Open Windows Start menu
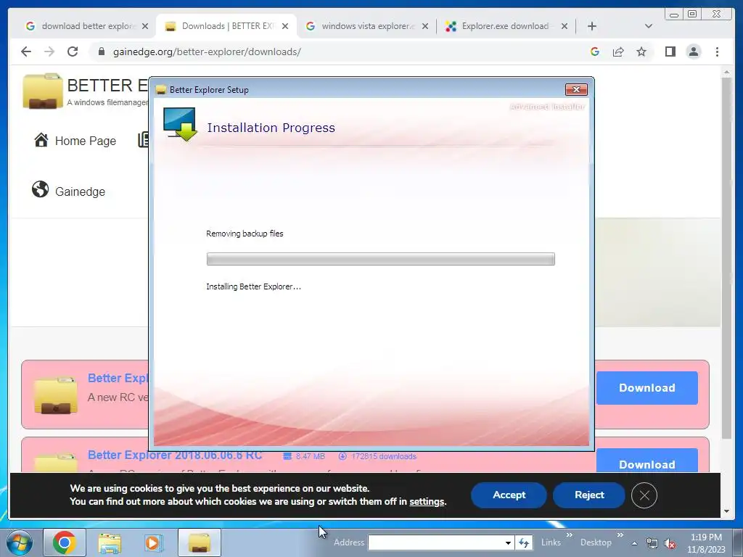This screenshot has width=743, height=557. pos(19,542)
